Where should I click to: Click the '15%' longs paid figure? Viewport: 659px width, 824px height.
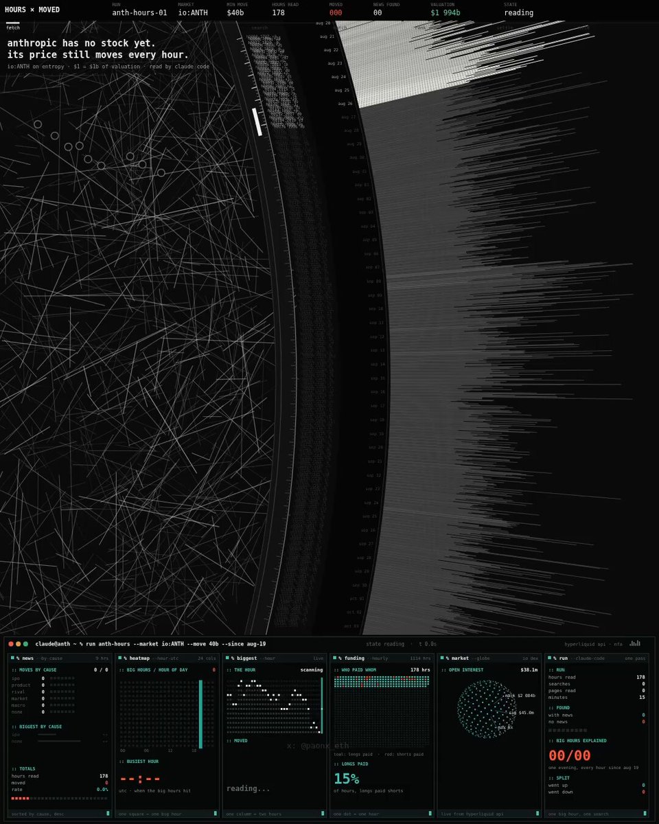point(346,779)
